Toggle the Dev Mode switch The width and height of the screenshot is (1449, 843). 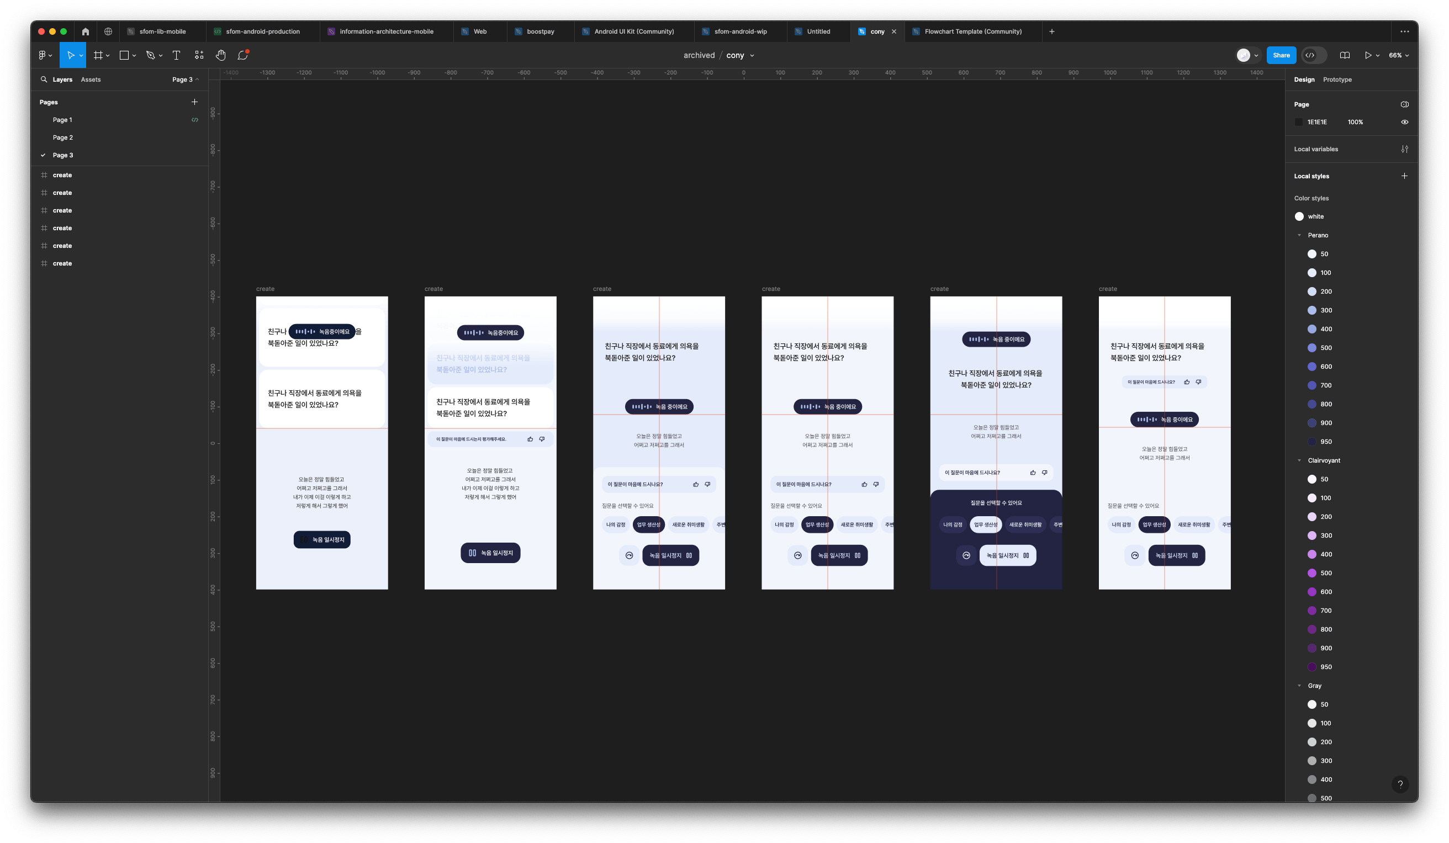[x=1313, y=55]
